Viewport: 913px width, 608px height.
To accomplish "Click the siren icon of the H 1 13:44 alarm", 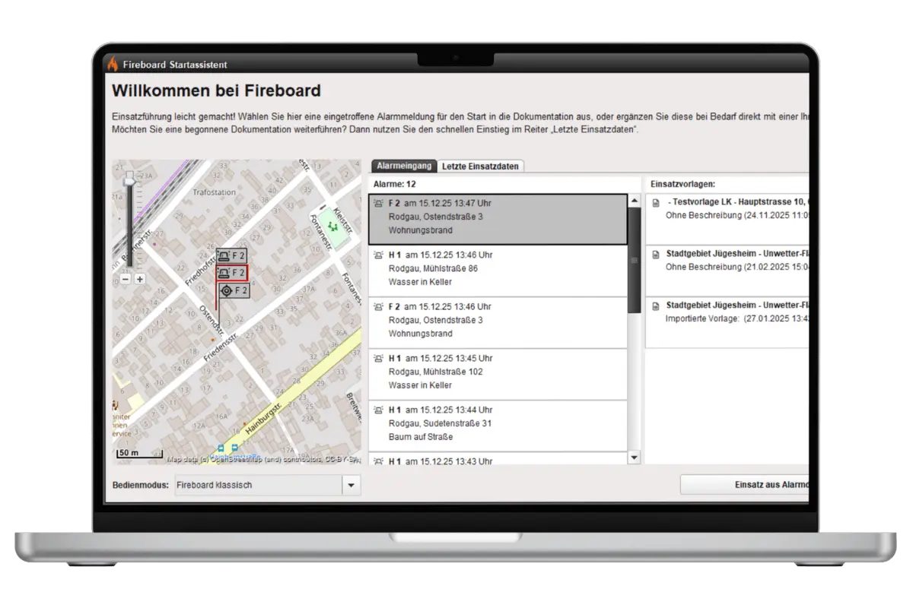I will click(x=378, y=410).
